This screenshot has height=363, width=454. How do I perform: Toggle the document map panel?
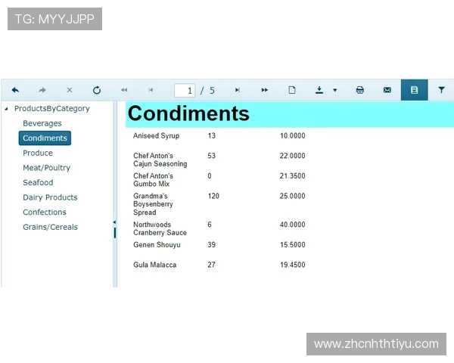click(x=414, y=90)
